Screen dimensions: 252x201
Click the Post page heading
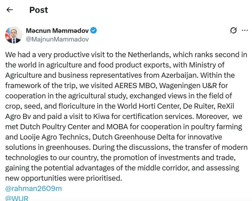tap(39, 10)
